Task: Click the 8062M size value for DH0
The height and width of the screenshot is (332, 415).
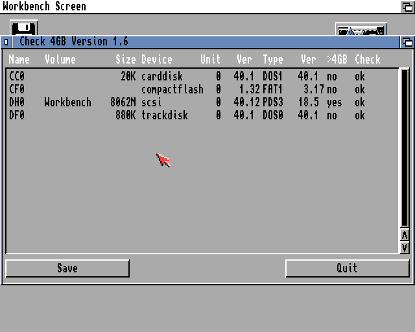Action: (x=123, y=102)
